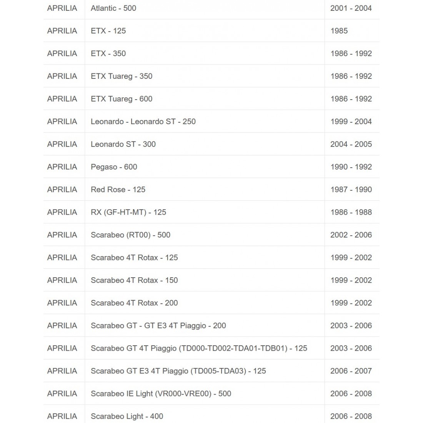Click the Leonardo ST - 300 entry
Viewport: 423px width, 423px height.
click(123, 144)
